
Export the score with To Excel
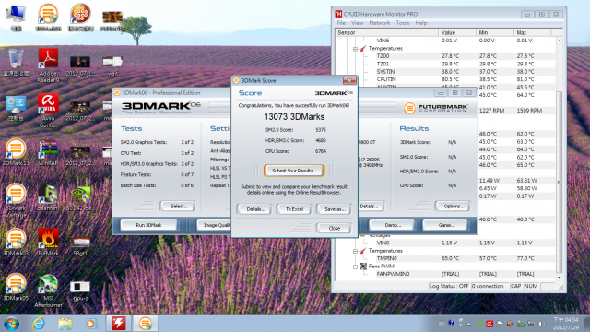(x=294, y=209)
